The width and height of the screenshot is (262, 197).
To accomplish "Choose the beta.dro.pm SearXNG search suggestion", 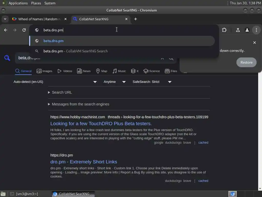I will pos(122,51).
